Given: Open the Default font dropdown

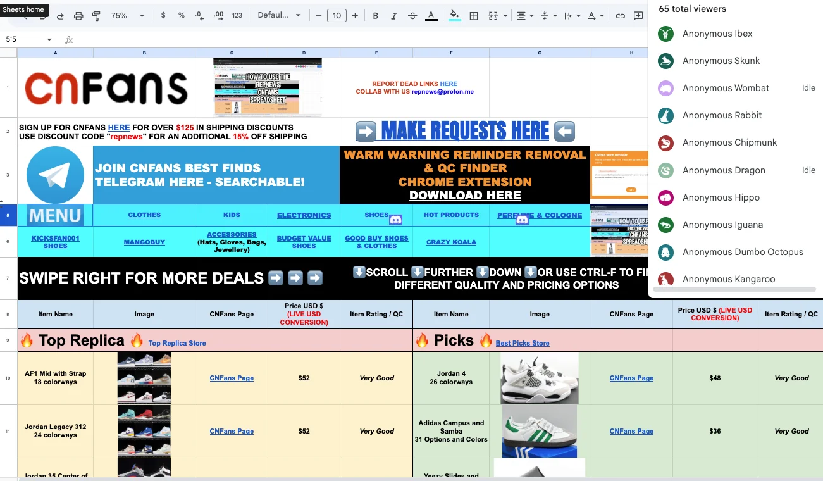Looking at the screenshot, I should (x=279, y=15).
